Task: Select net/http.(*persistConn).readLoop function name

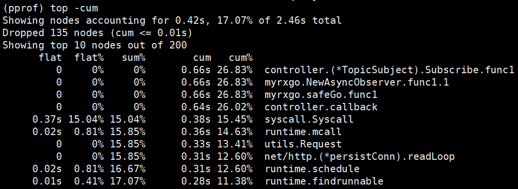Action: [x=359, y=156]
